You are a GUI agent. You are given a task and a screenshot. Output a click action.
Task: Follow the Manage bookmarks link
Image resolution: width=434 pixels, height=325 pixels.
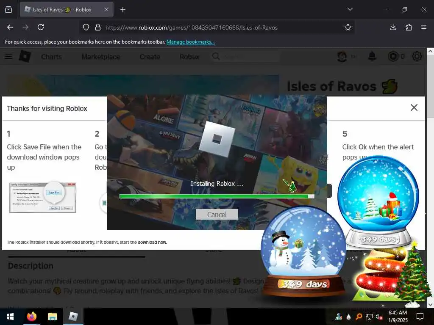pyautogui.click(x=190, y=42)
